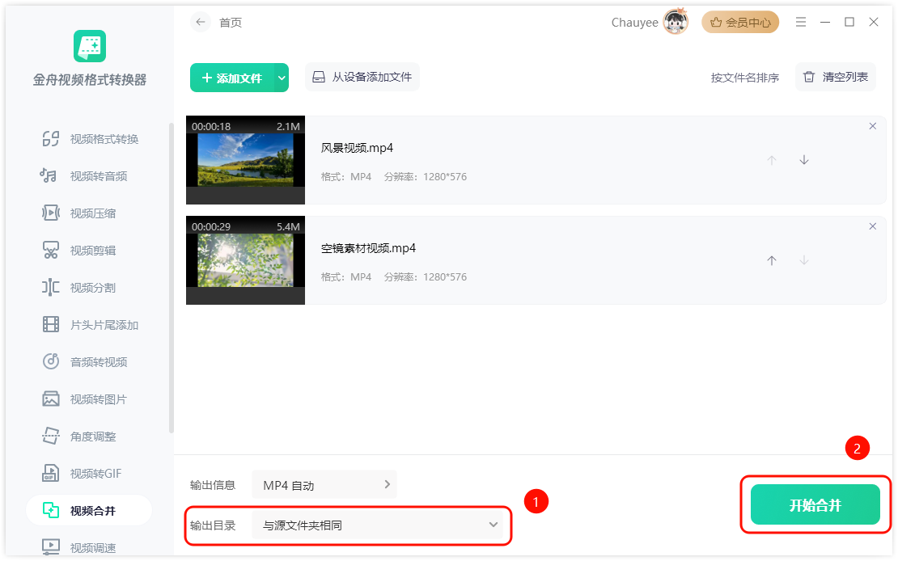Click the 视频调速 playback icon
The width and height of the screenshot is (898, 561).
(51, 547)
